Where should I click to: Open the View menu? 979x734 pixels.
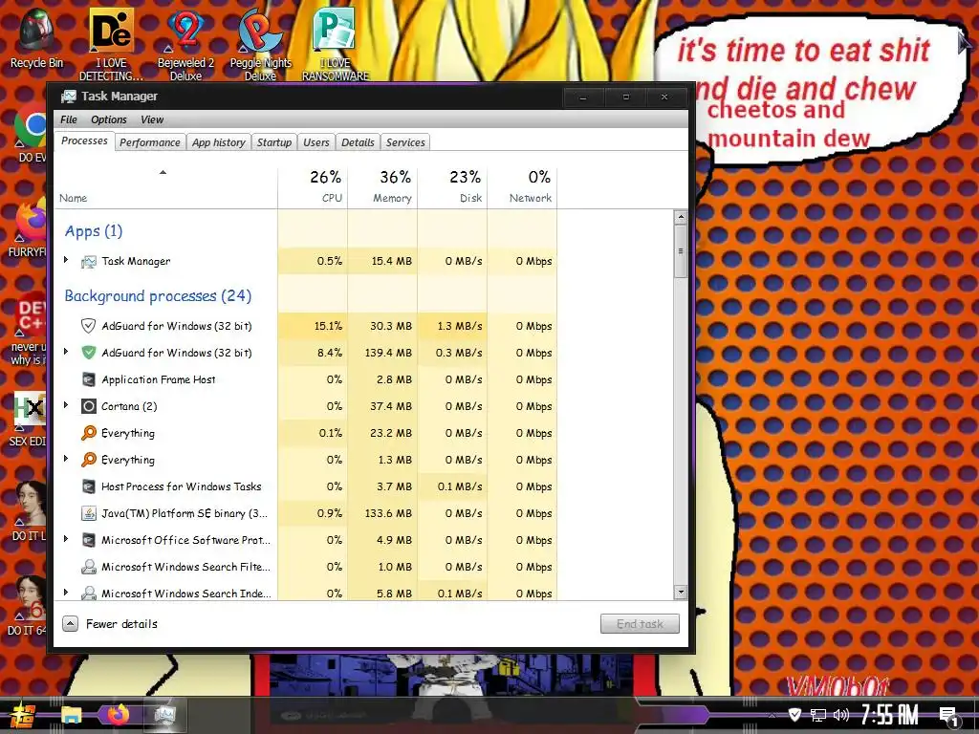[152, 119]
